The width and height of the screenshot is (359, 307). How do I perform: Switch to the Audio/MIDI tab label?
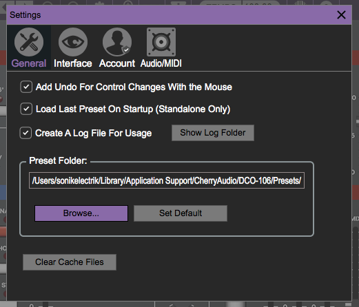(x=161, y=63)
